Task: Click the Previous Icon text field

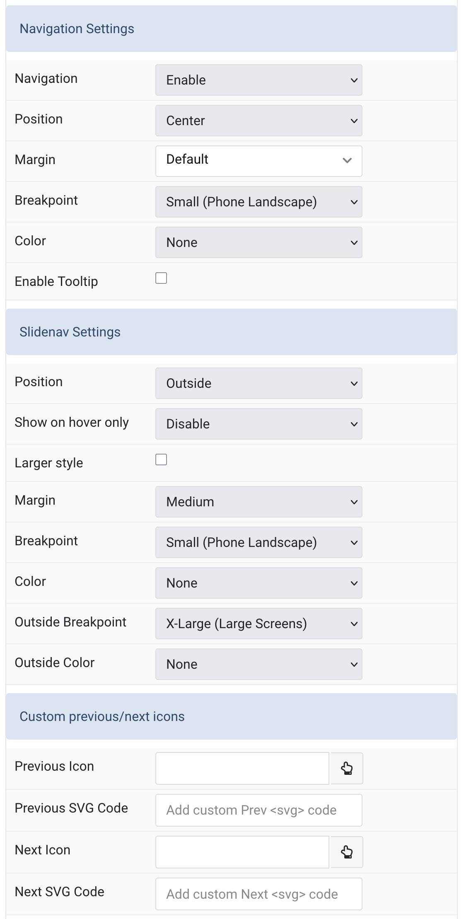Action: 242,768
